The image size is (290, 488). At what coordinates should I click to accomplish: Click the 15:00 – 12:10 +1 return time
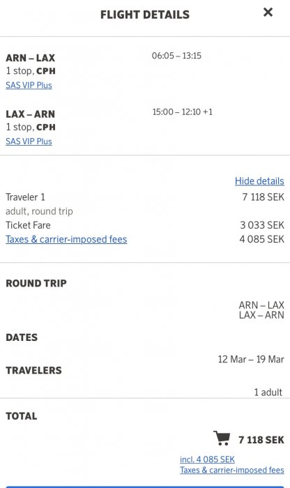click(x=183, y=112)
